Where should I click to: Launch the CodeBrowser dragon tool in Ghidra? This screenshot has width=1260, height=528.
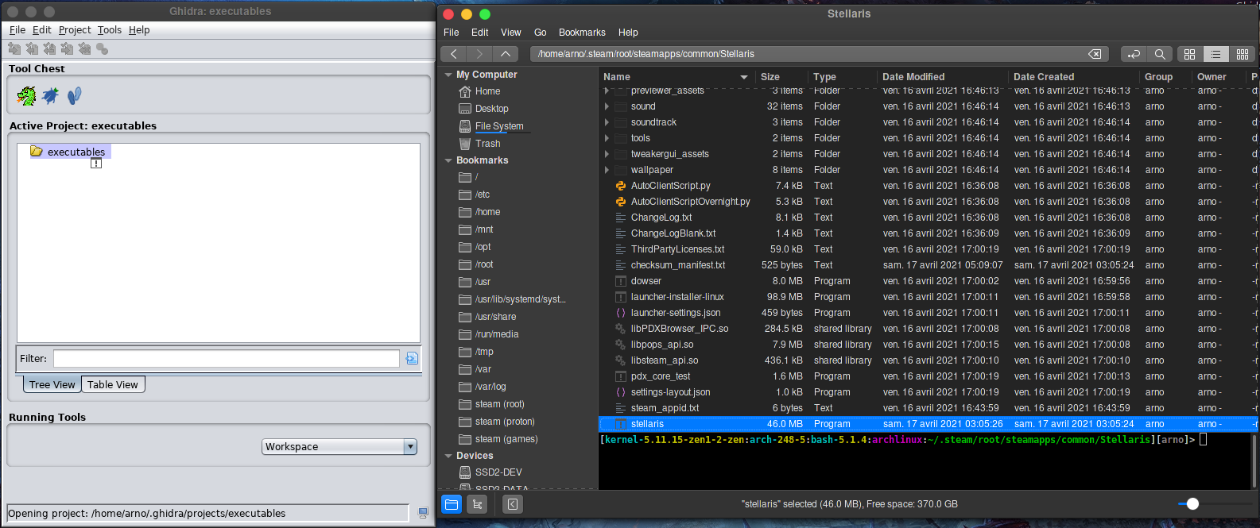pos(27,96)
